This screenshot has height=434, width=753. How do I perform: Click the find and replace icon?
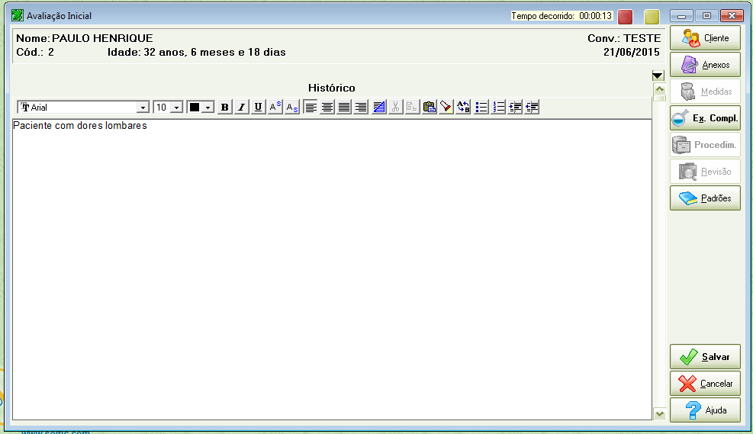(x=464, y=108)
